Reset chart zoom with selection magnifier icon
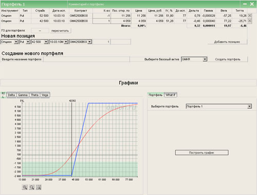The height and width of the screenshot is (195, 257). (x=39, y=187)
